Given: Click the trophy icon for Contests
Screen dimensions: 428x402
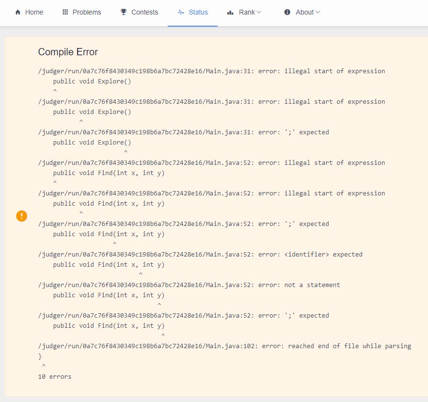Looking at the screenshot, I should coord(123,12).
